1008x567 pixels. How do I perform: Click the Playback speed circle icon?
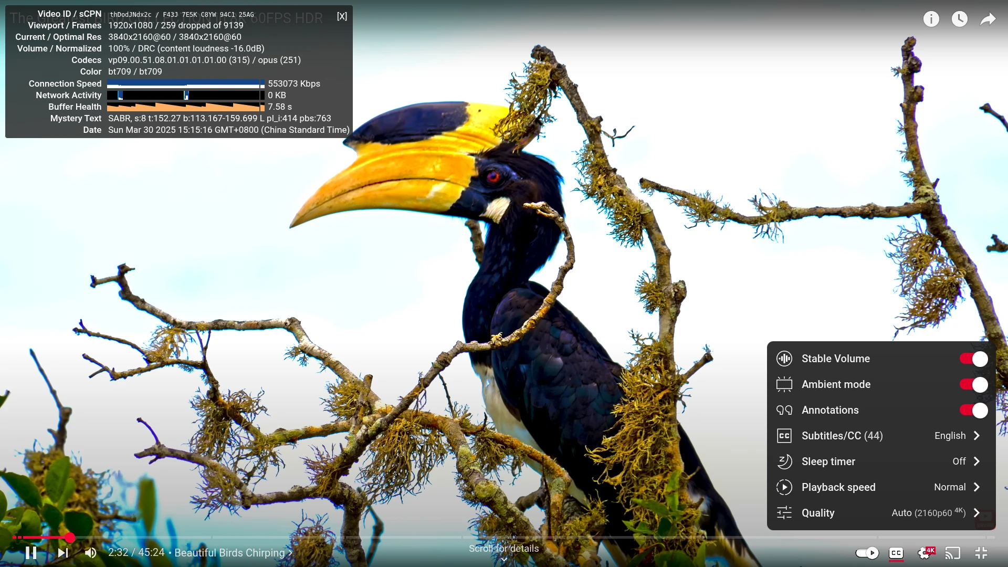[x=784, y=487]
